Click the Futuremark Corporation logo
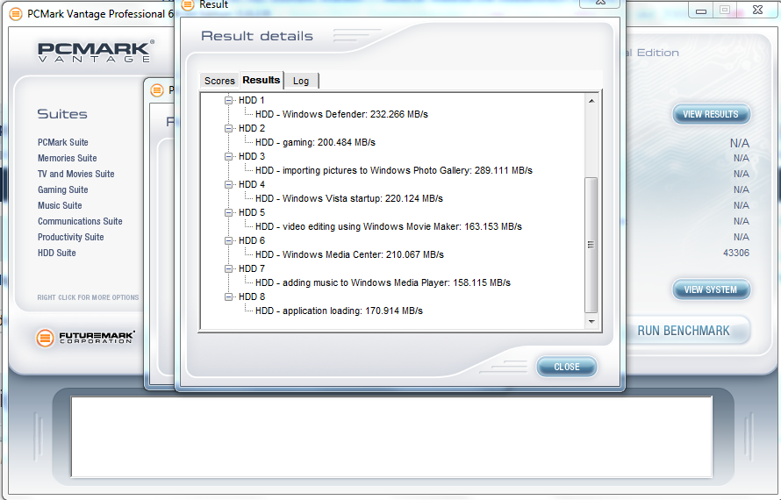Screen dimensions: 781x500 pos(86,338)
